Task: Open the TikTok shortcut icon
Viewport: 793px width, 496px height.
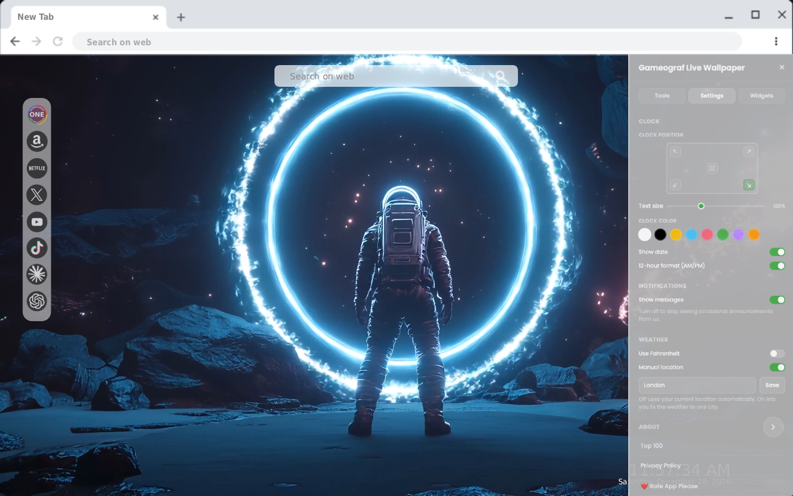Action: click(37, 248)
